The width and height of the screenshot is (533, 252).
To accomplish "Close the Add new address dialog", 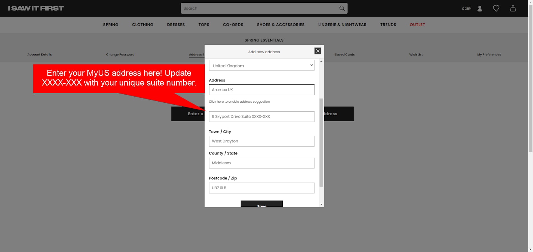I will pos(318,51).
